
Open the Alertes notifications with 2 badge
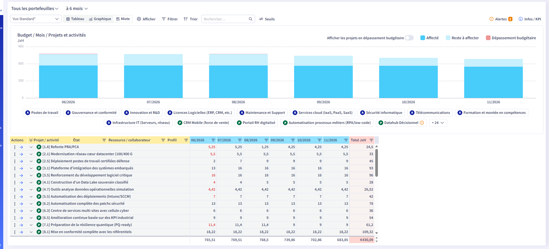[x=501, y=19]
